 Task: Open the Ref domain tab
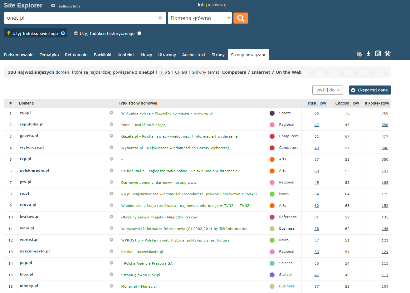point(76,55)
